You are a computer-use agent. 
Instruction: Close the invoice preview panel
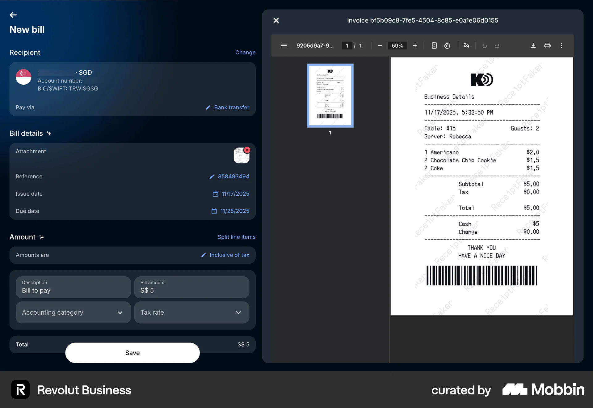276,20
